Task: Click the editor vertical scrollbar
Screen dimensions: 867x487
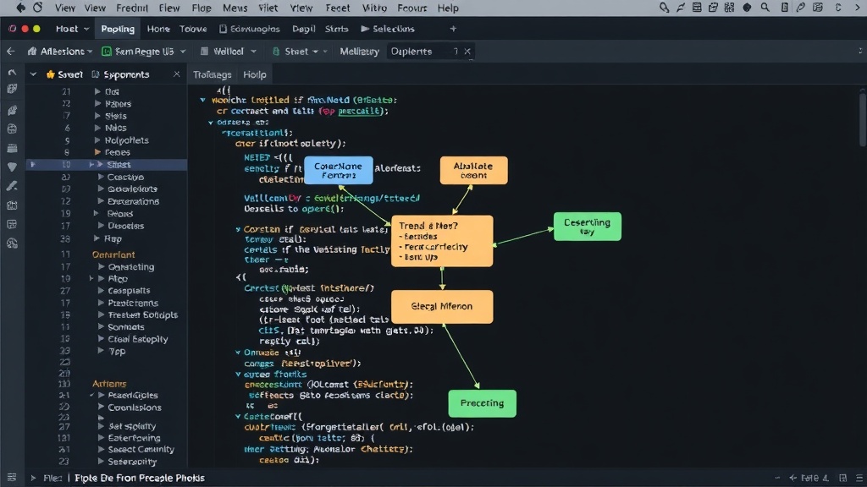Action: (x=862, y=118)
